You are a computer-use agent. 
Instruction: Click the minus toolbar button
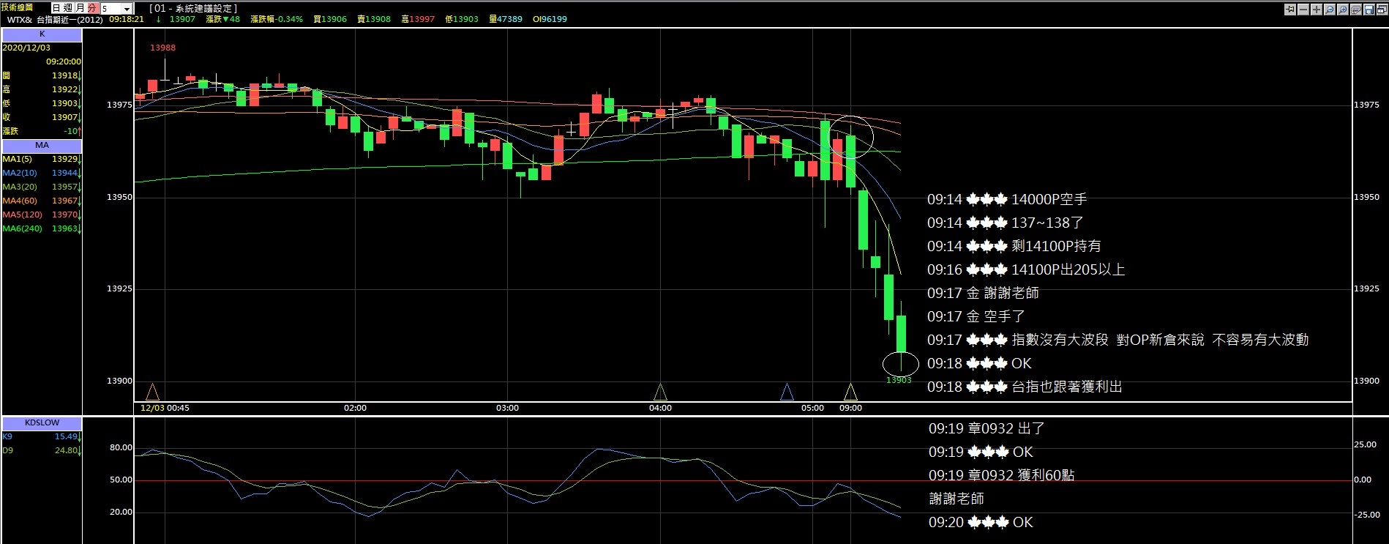(1303, 10)
